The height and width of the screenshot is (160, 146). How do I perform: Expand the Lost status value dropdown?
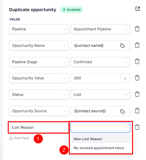(x=100, y=95)
